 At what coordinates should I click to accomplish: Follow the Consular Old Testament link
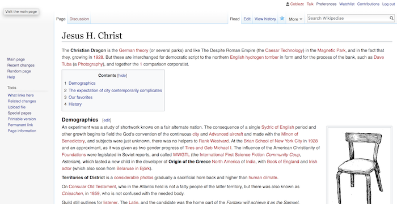coord(92,186)
